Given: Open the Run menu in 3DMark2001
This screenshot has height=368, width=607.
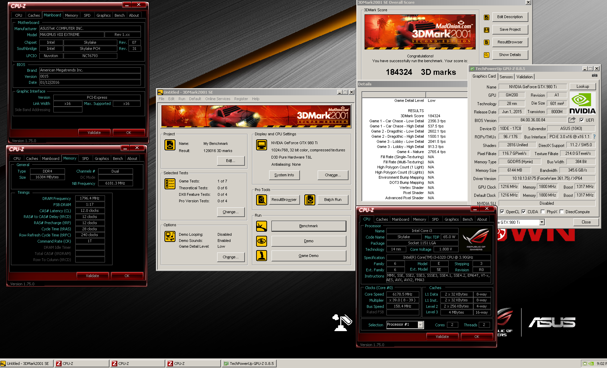Looking at the screenshot, I should point(182,99).
